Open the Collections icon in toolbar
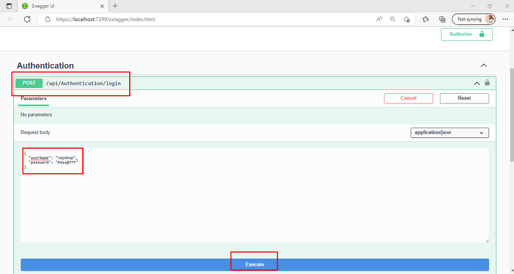The width and height of the screenshot is (514, 274). click(441, 19)
